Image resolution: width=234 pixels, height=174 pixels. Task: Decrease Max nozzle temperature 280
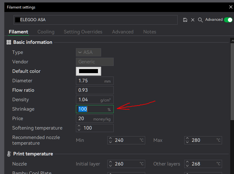[x=187, y=142]
